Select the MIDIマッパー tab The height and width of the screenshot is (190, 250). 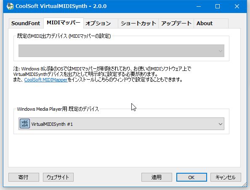click(x=64, y=23)
